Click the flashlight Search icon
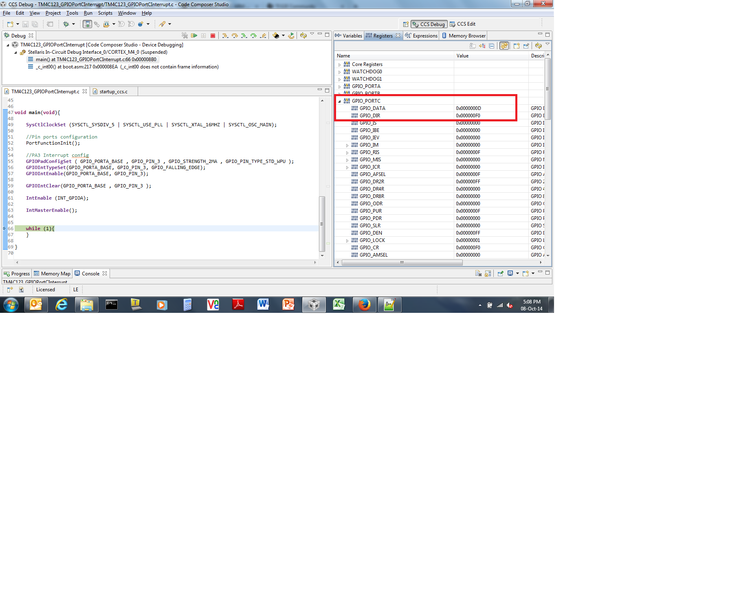The width and height of the screenshot is (730, 598). click(162, 24)
